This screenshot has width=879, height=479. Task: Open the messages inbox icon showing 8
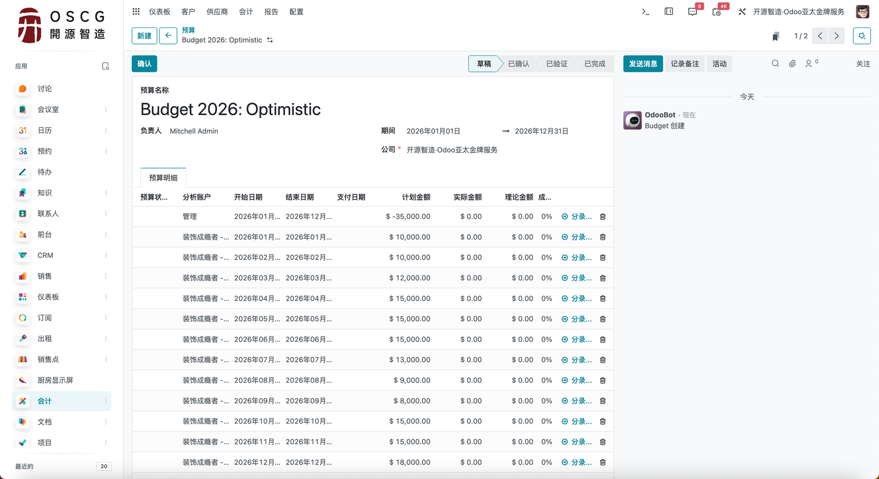click(x=692, y=11)
